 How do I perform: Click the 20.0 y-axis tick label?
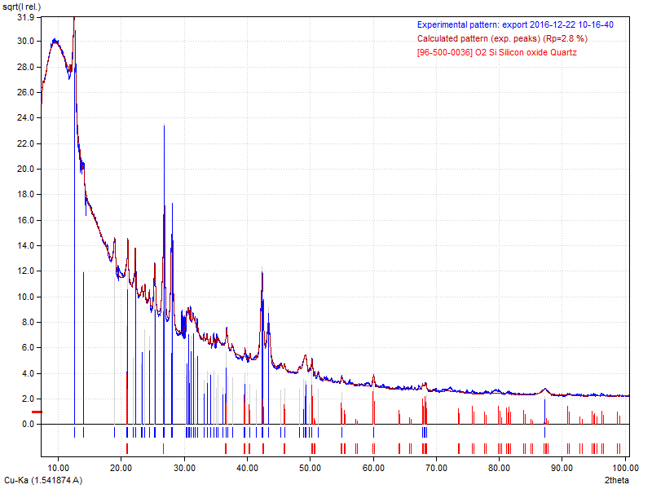tap(26, 169)
